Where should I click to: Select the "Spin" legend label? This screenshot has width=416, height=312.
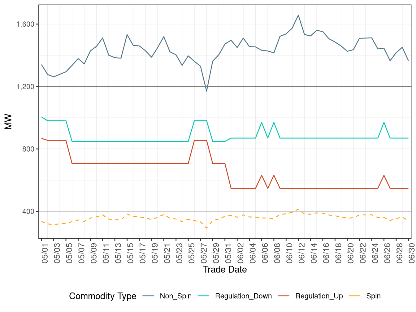pos(373,296)
